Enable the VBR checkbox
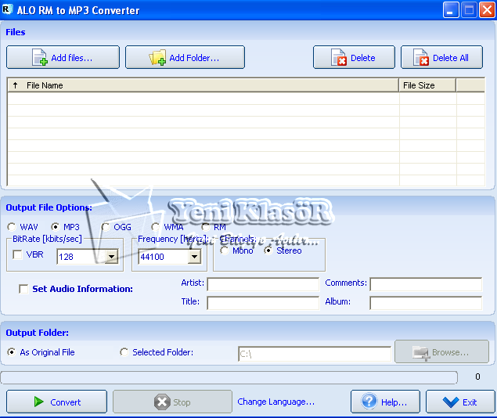497x418 pixels. [17, 254]
